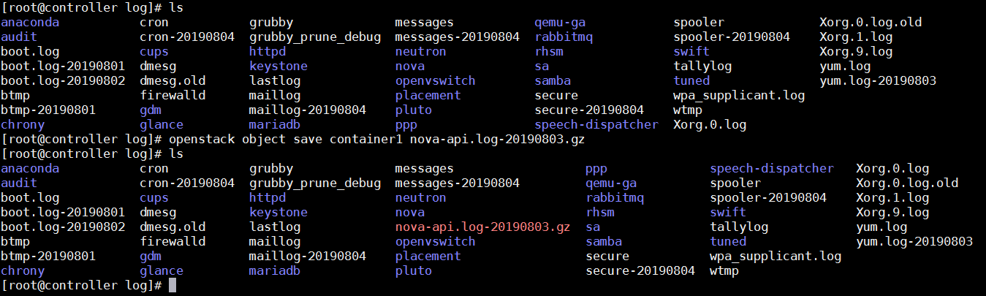Click the anaconda directory in the first listing
This screenshot has width=986, height=296.
click(30, 23)
